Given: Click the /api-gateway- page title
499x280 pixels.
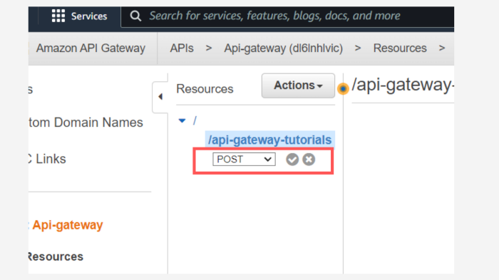Looking at the screenshot, I should 403,85.
